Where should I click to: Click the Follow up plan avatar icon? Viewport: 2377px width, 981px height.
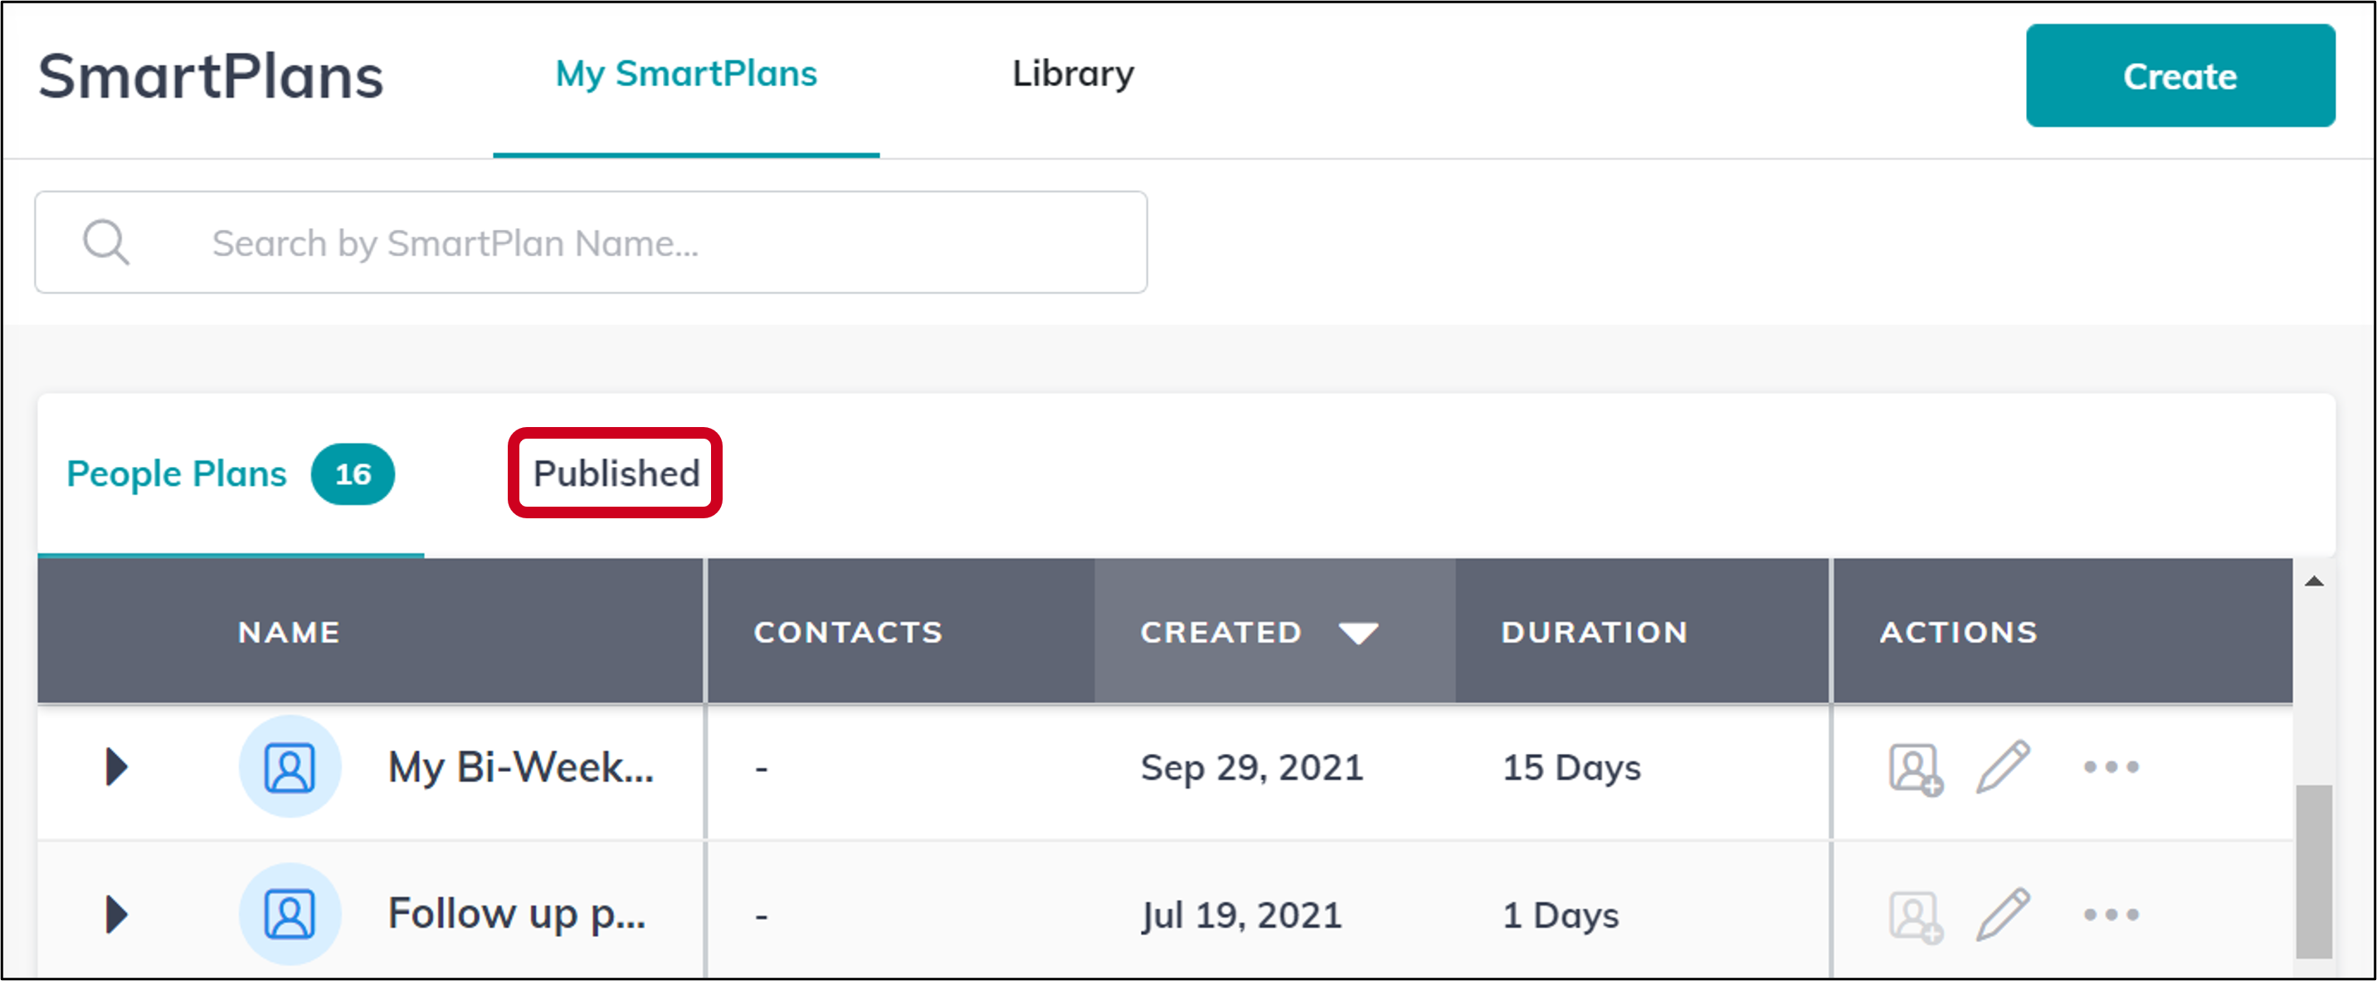290,912
